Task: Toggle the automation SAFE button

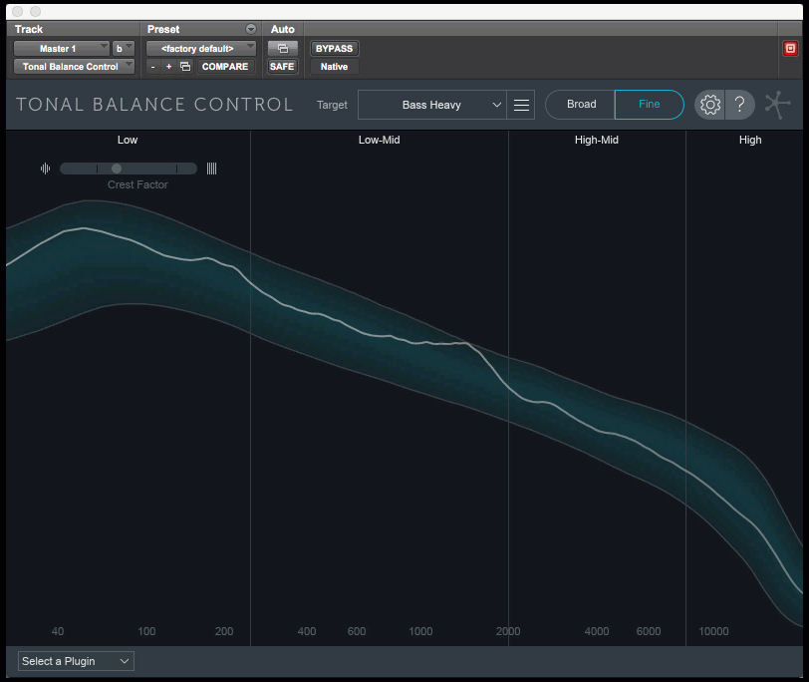Action: pyautogui.click(x=282, y=67)
